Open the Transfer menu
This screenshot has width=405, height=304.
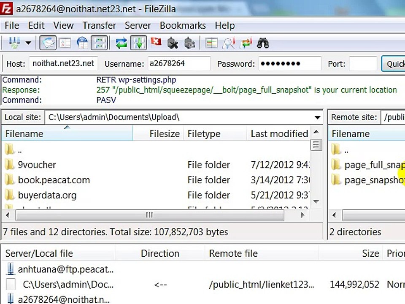(99, 25)
